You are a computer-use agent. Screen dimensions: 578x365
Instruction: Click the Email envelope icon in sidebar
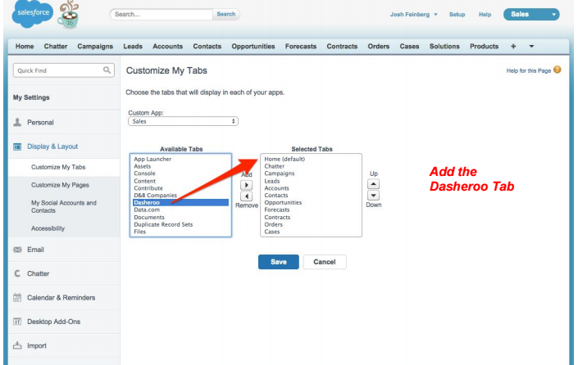(x=17, y=250)
